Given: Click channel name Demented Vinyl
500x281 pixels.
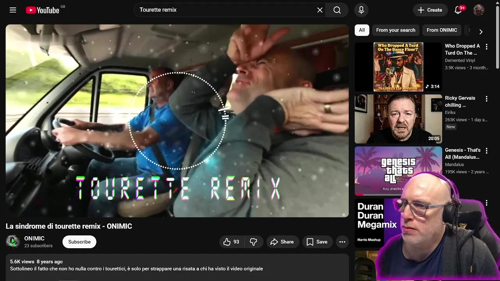Looking at the screenshot, I should 460,60.
